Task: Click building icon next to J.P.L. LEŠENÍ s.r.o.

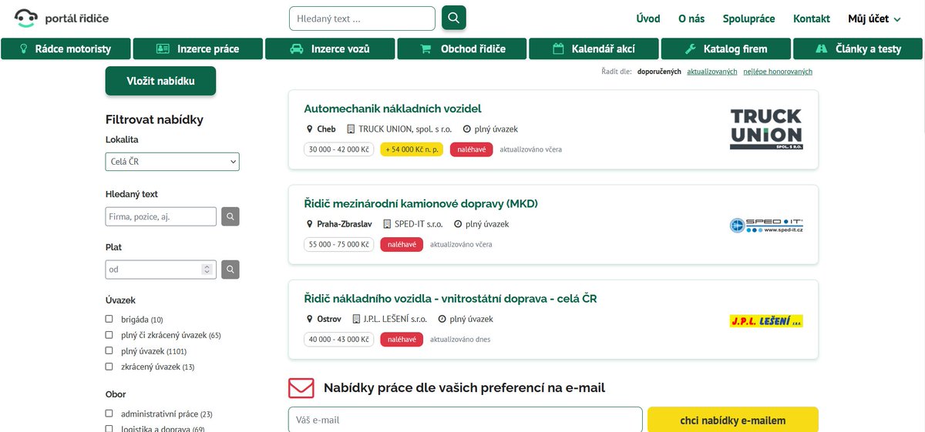Action: (x=356, y=319)
